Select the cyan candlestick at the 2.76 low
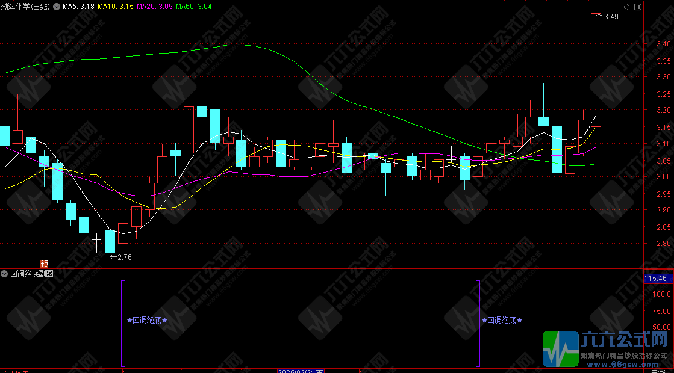The image size is (674, 373). [x=110, y=241]
